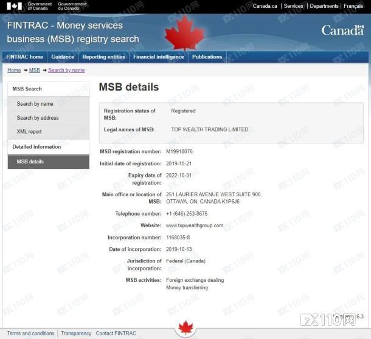The height and width of the screenshot is (339, 371).
Task: Open the Guidance menu item
Action: 63,57
